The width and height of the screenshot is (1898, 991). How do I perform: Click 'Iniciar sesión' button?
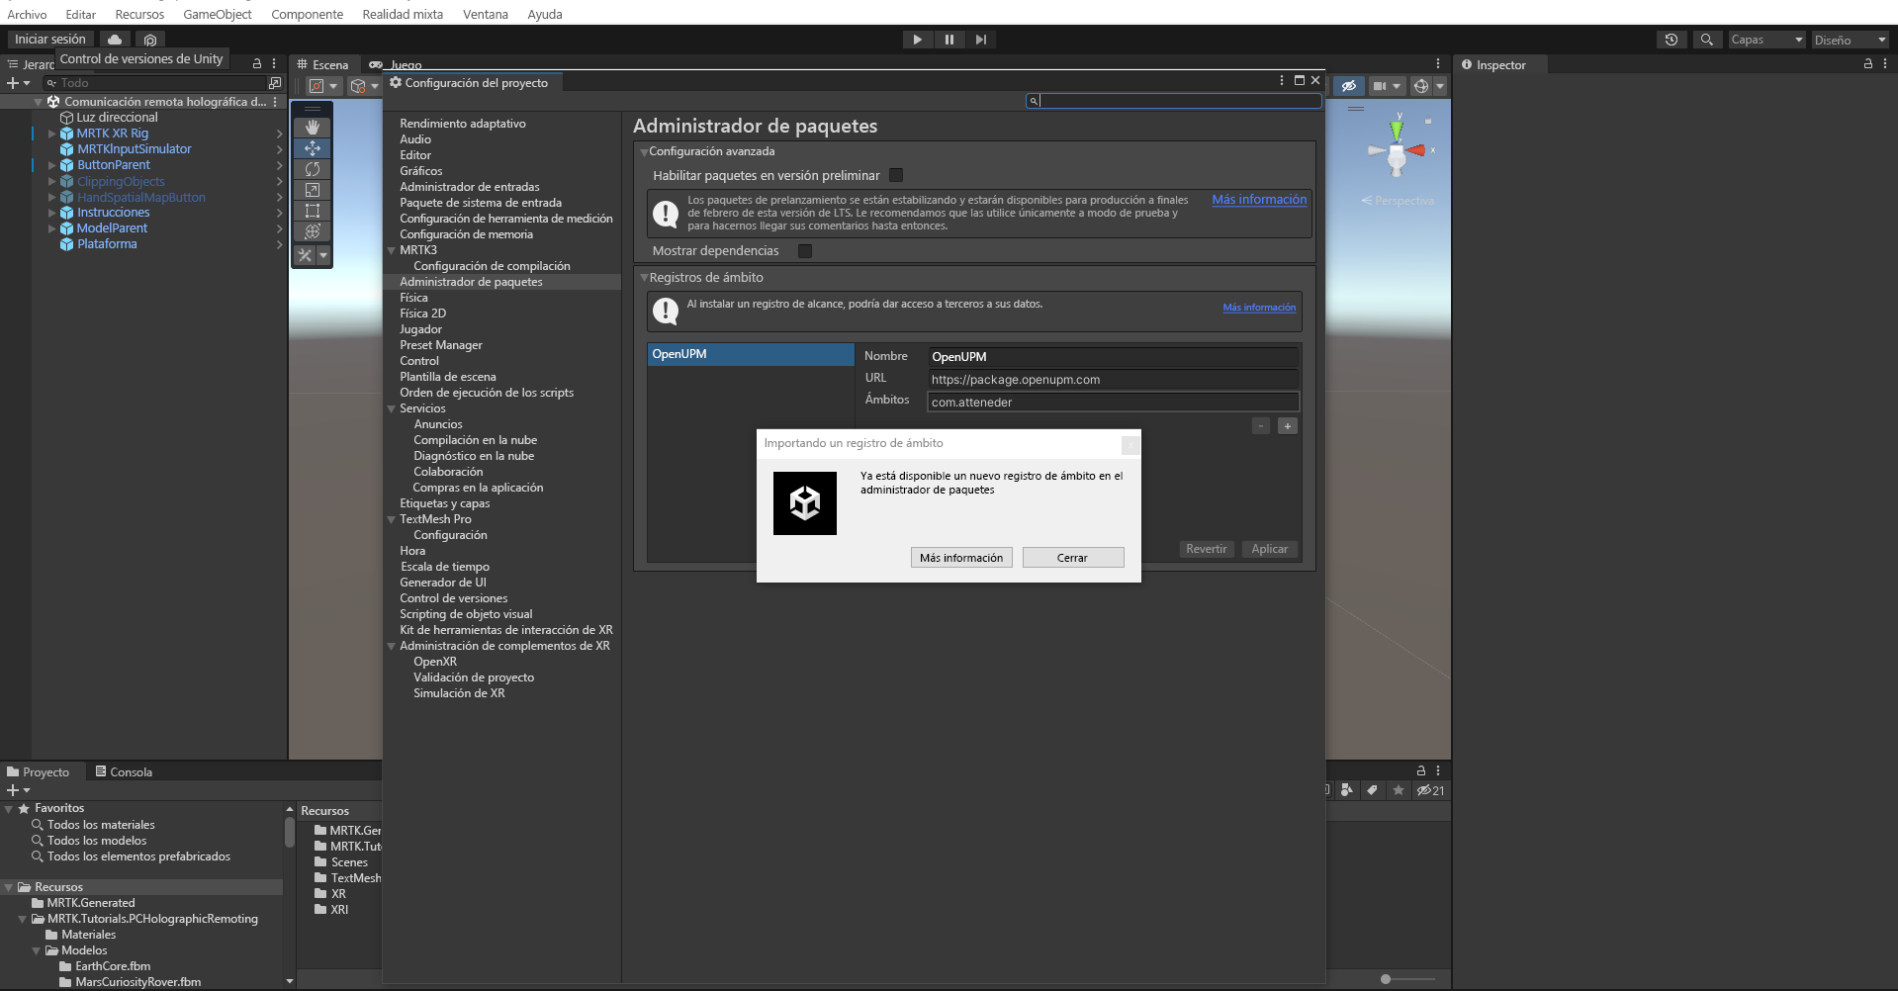(x=50, y=40)
